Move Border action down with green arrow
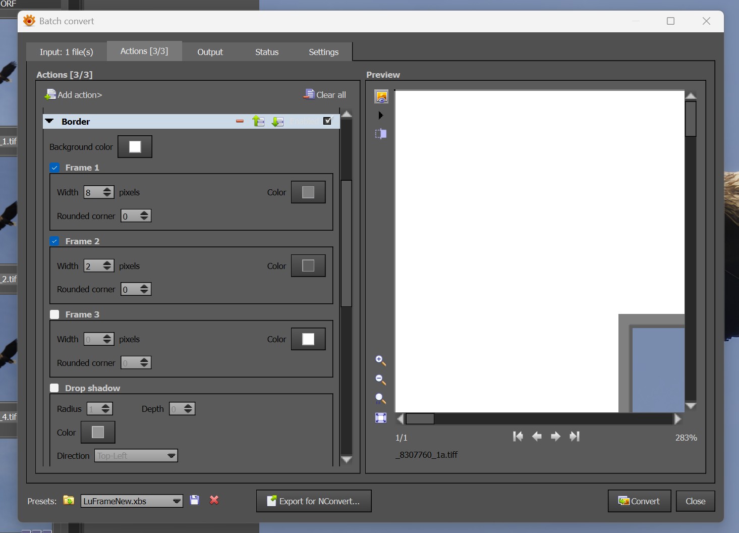The height and width of the screenshot is (533, 739). tap(277, 121)
